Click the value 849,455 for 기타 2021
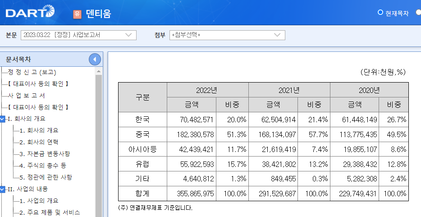The image size is (421, 217). (x=283, y=179)
